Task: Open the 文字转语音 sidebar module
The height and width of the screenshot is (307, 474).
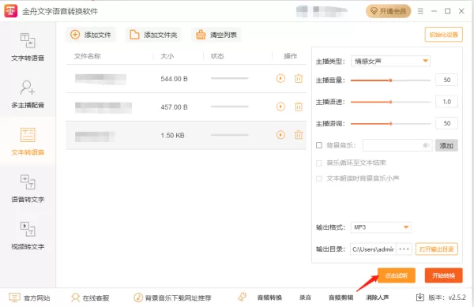Action: pos(28,47)
